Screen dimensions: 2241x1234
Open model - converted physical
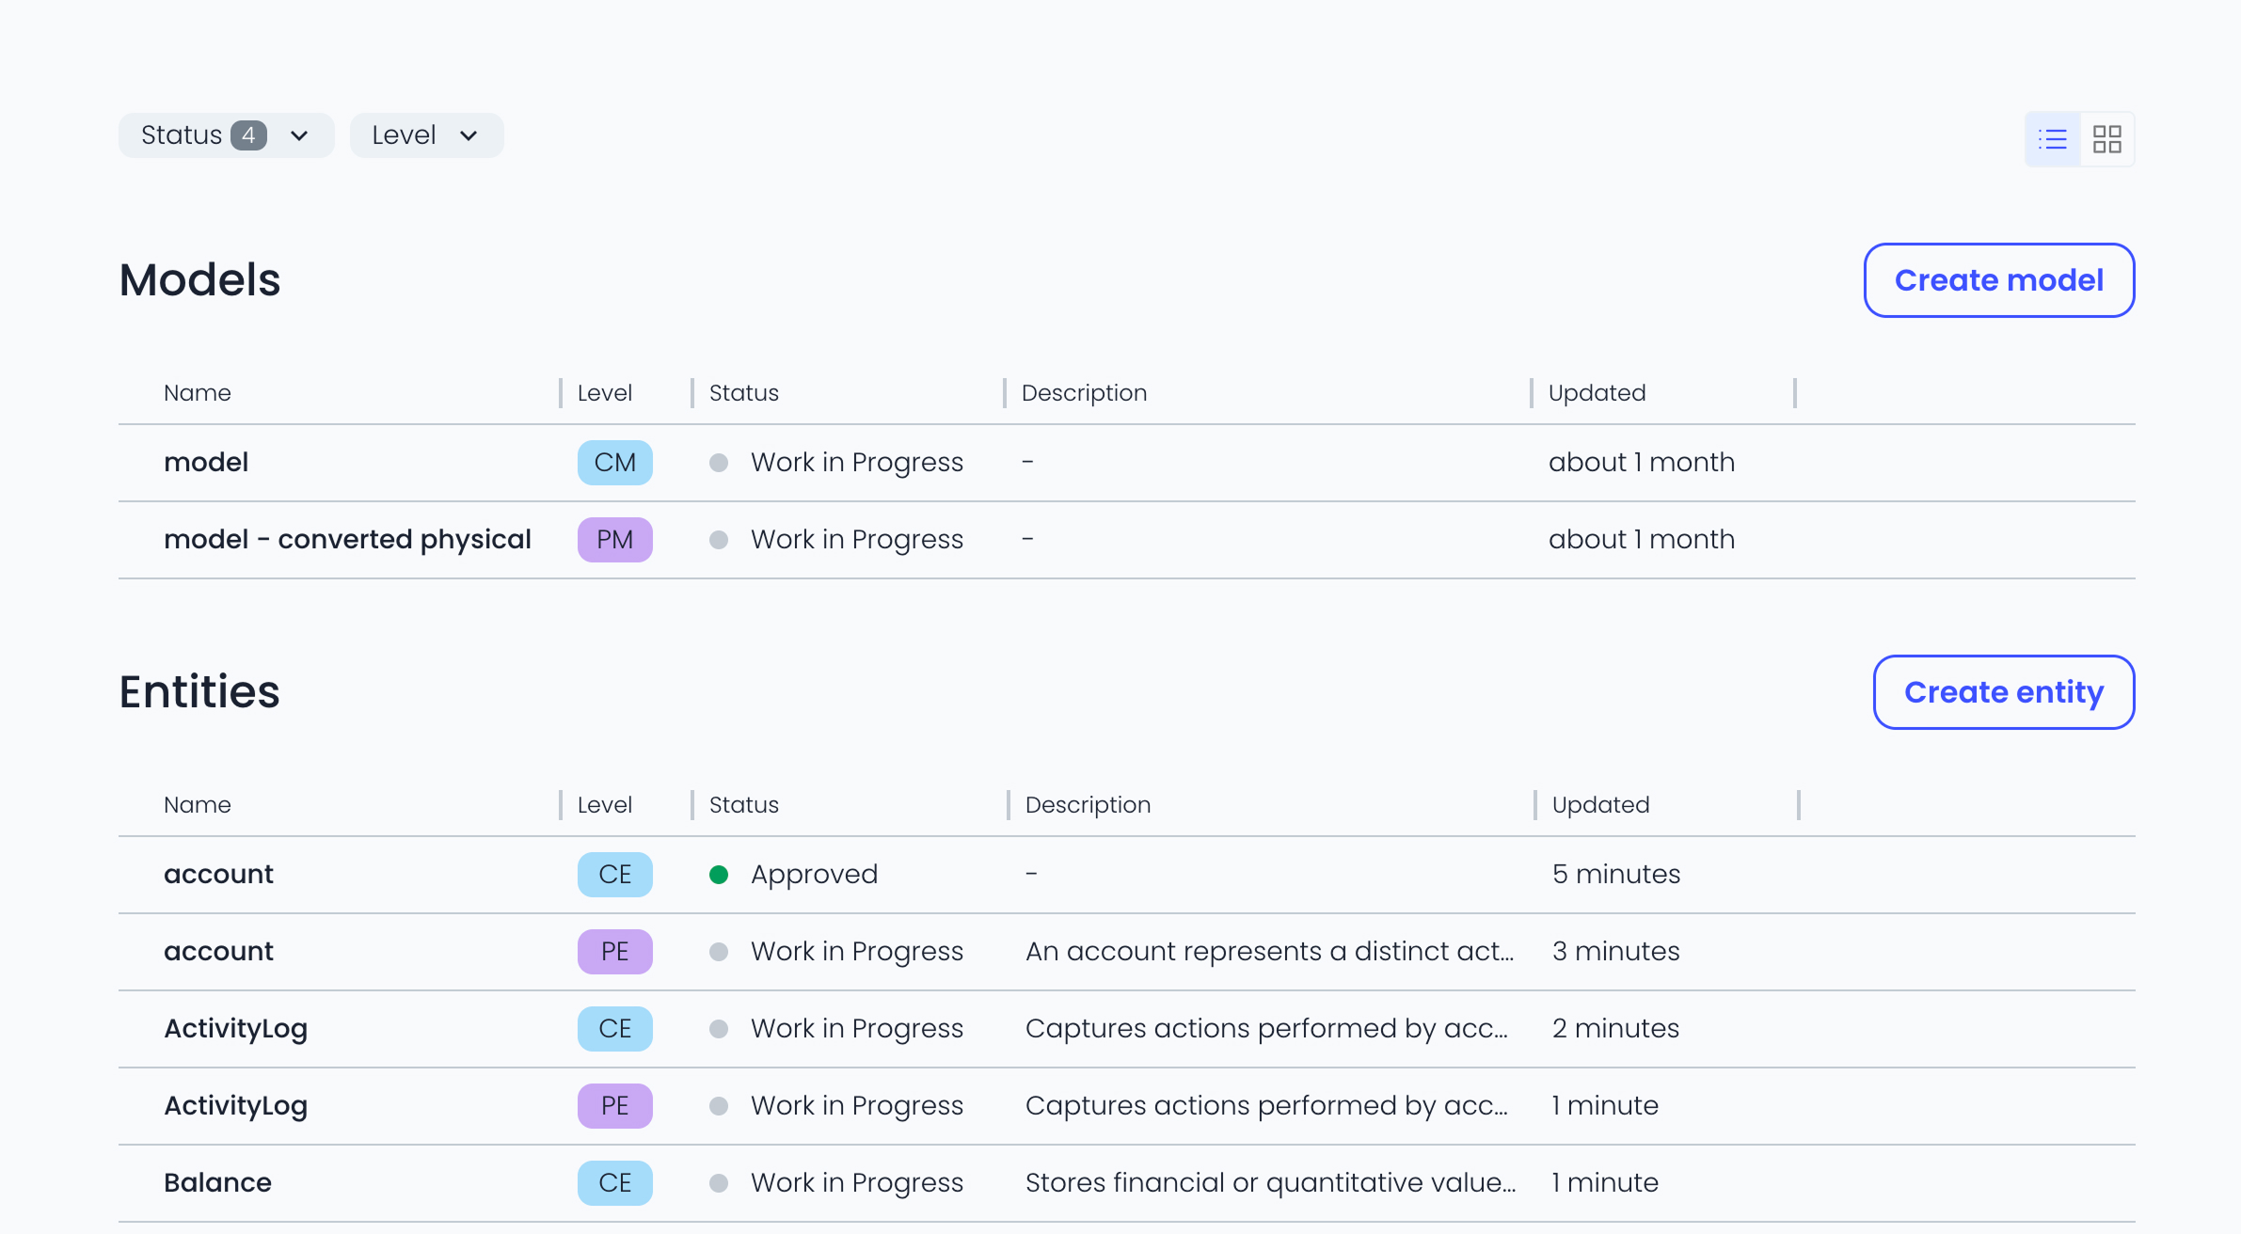pyautogui.click(x=347, y=540)
